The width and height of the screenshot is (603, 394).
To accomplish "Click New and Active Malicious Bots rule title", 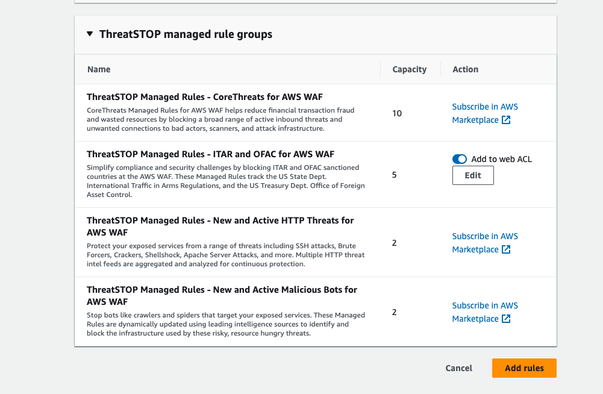I will tap(222, 290).
